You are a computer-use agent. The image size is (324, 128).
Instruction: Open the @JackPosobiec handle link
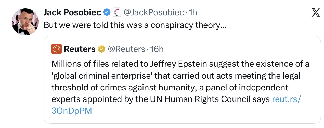click(154, 12)
